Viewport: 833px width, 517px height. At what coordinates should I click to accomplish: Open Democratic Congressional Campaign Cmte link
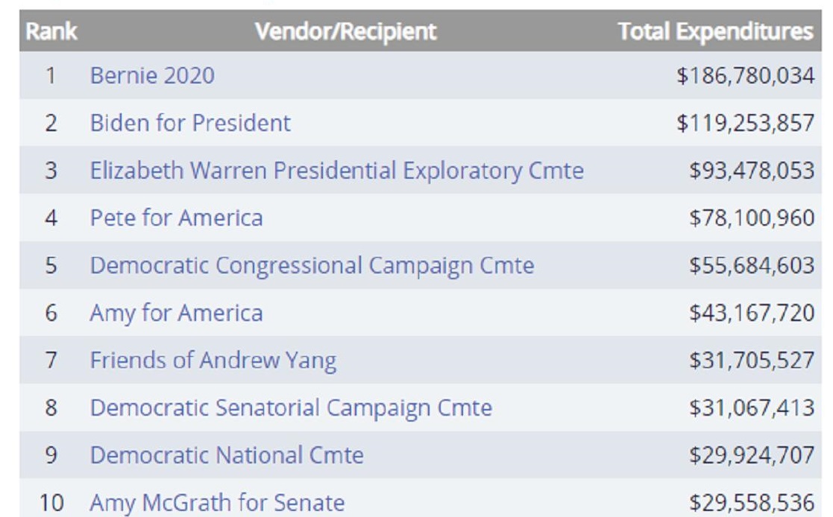312,266
